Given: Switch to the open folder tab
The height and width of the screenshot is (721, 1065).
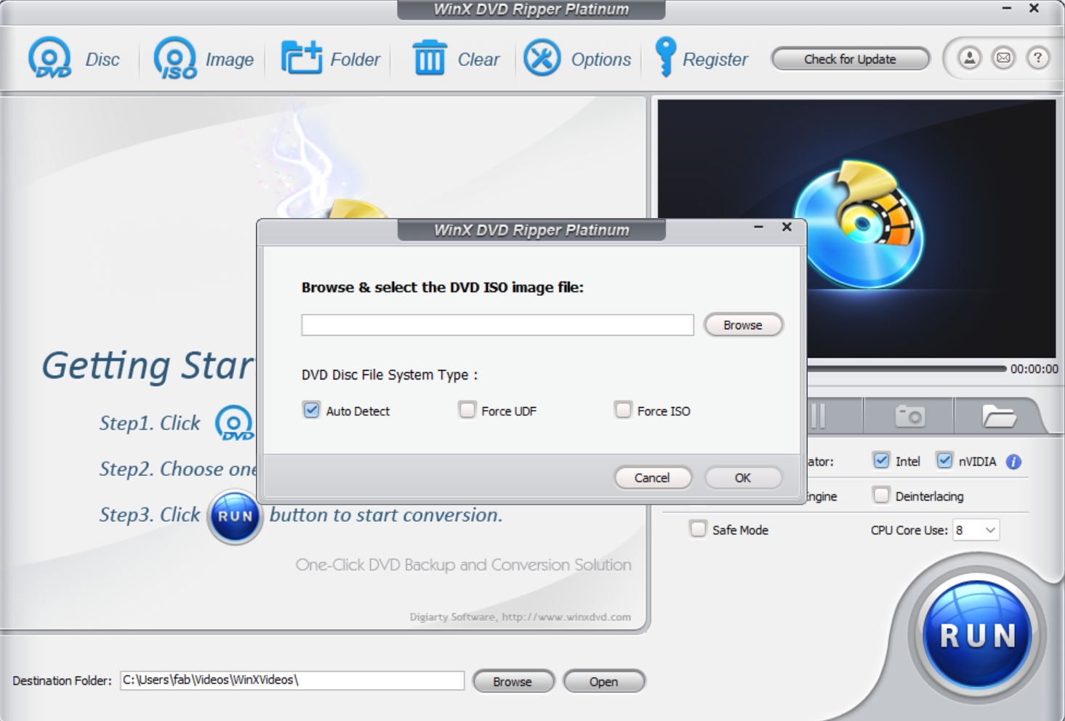Looking at the screenshot, I should [x=1001, y=416].
